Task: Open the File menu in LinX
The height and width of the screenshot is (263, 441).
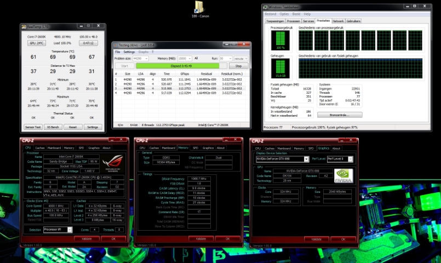Action: point(118,52)
